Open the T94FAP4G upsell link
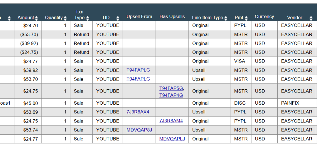The width and height of the screenshot is (317, 149). click(171, 95)
